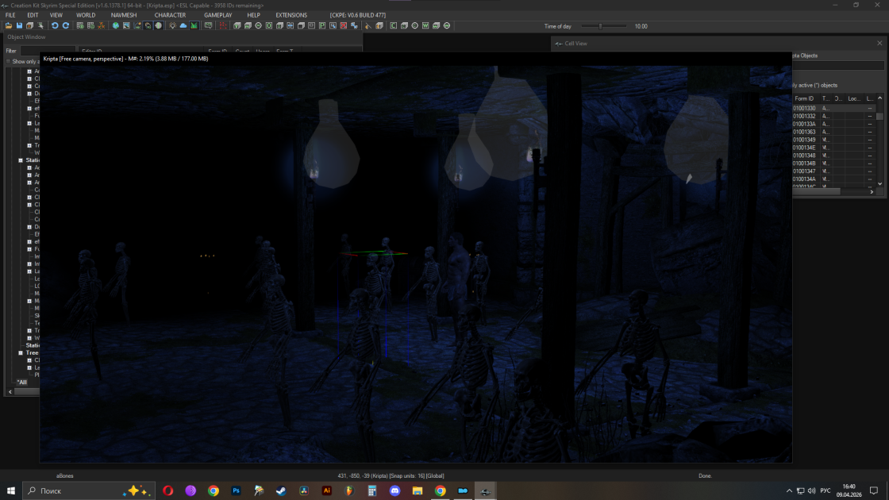This screenshot has height=500, width=889.
Task: Expand the 'Cl' node under Tree
Action: [x=29, y=360]
